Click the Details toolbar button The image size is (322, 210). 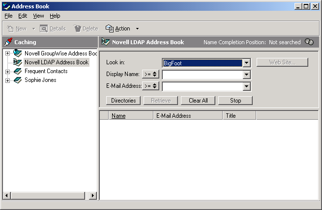coord(53,28)
